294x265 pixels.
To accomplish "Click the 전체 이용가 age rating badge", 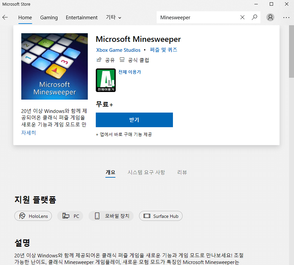I will [x=105, y=80].
